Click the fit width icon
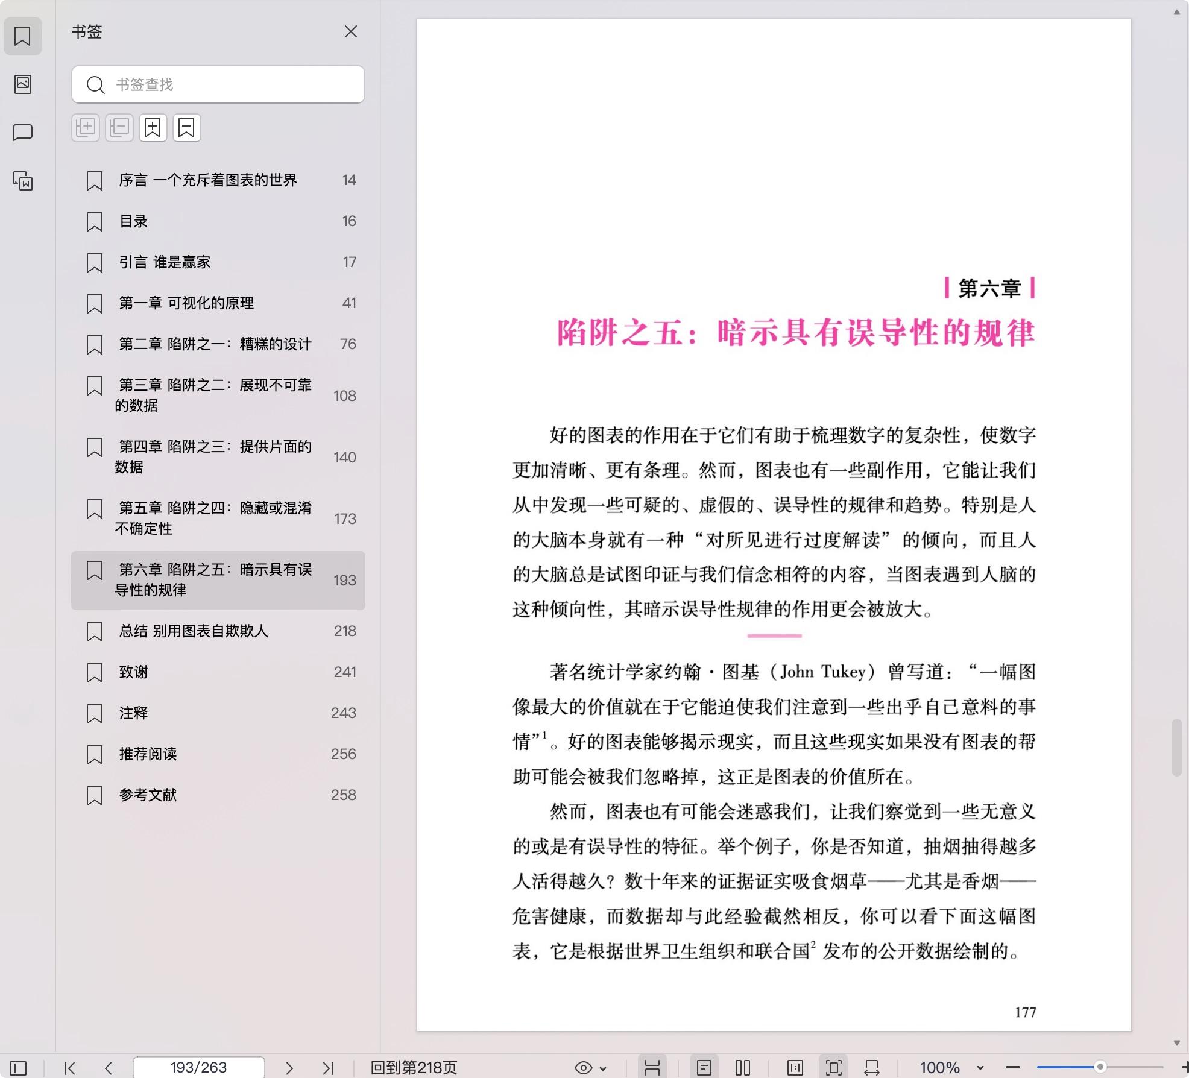 coord(872,1068)
